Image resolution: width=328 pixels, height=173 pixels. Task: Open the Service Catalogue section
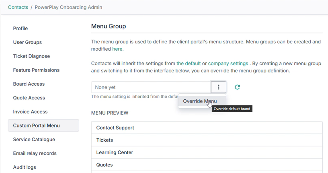[35, 140]
